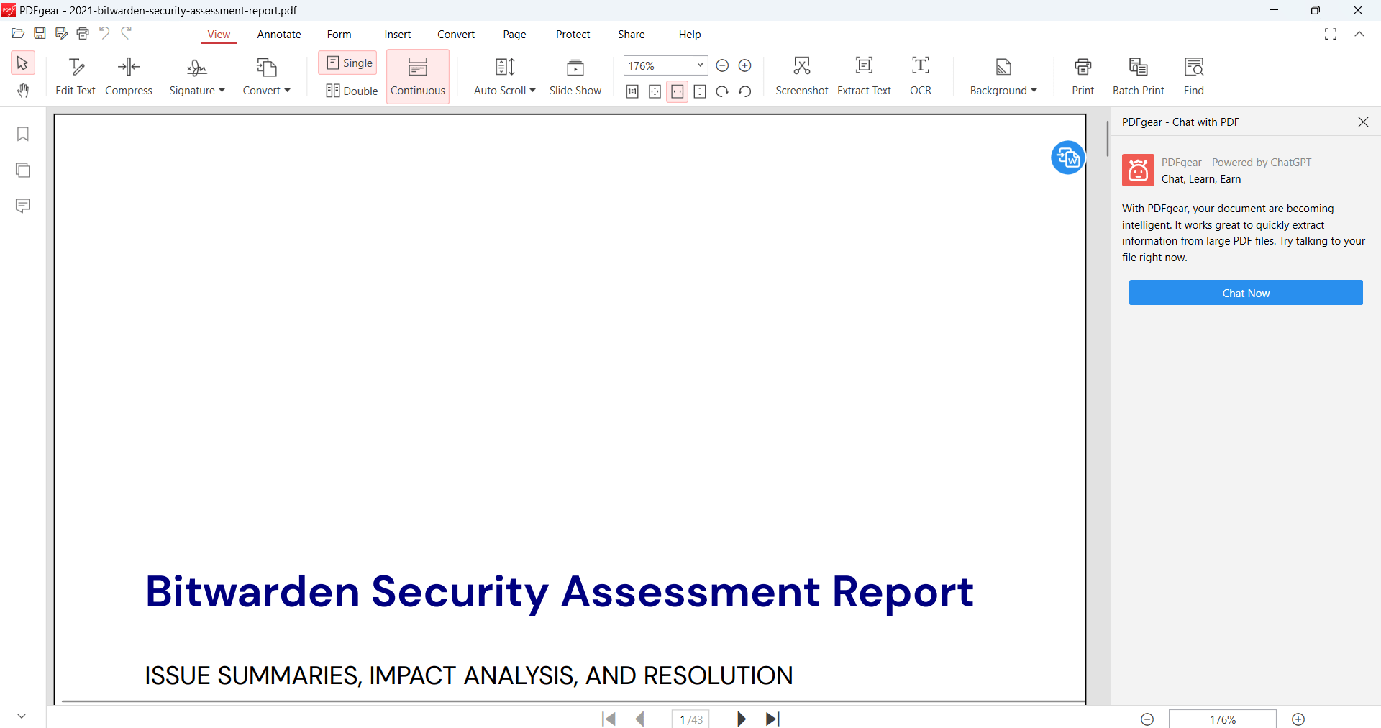
Task: Open the Extract Text tool
Action: pos(864,75)
